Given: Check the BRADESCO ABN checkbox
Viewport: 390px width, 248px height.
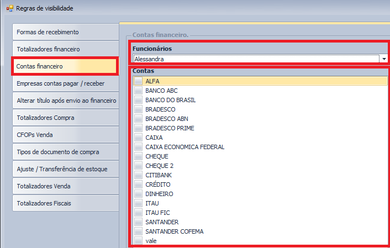Looking at the screenshot, I should [138, 119].
